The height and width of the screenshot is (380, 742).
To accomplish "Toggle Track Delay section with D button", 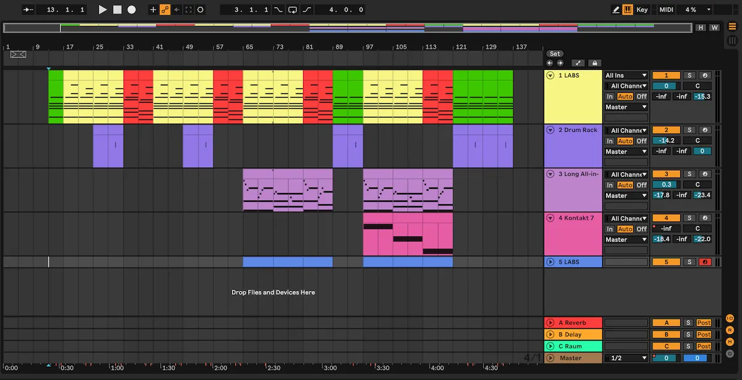I will (x=730, y=353).
